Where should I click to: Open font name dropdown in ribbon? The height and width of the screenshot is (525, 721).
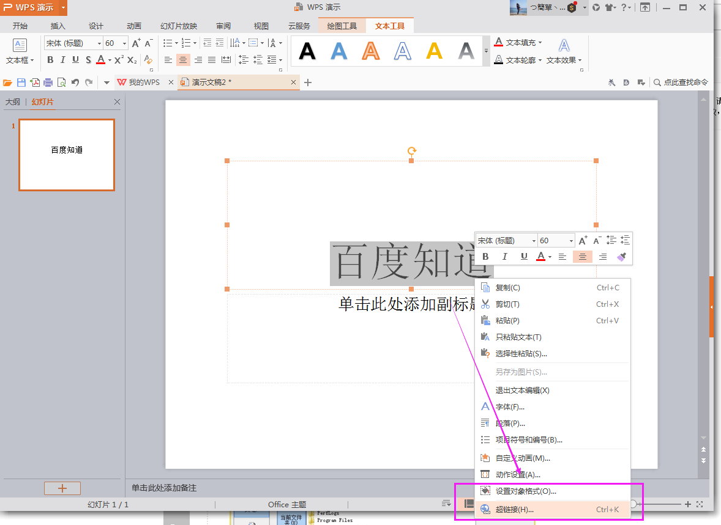point(99,43)
